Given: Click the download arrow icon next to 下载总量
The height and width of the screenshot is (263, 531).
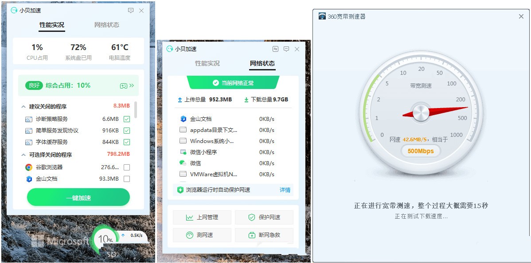Looking at the screenshot, I should (246, 100).
